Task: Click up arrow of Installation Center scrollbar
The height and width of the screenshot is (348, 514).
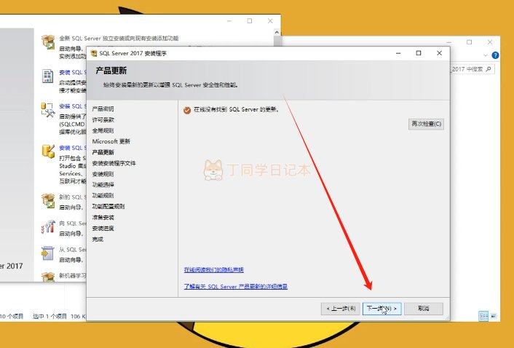Action: coord(277,32)
